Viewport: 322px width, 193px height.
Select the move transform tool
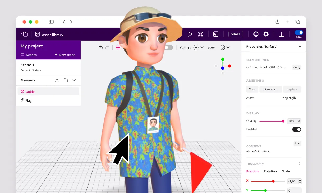pos(118,47)
